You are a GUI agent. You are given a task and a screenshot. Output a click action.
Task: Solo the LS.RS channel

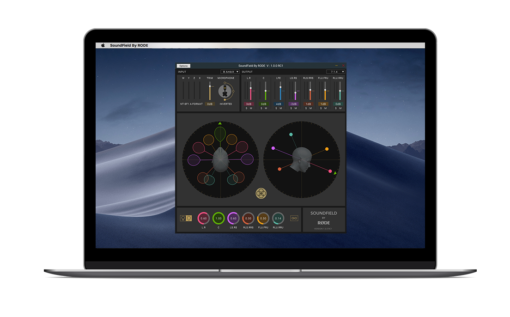pos(291,109)
